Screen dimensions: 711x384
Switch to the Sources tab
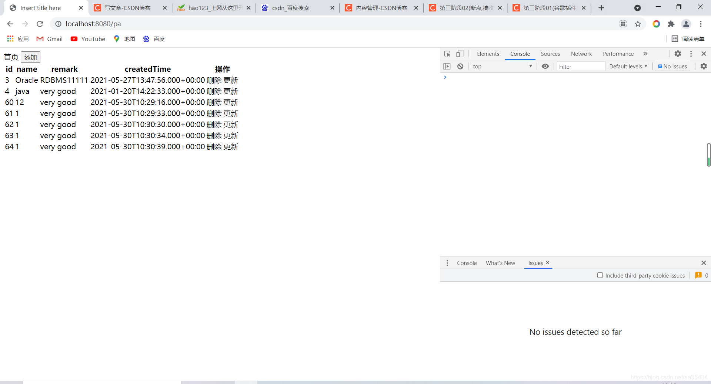click(x=550, y=54)
